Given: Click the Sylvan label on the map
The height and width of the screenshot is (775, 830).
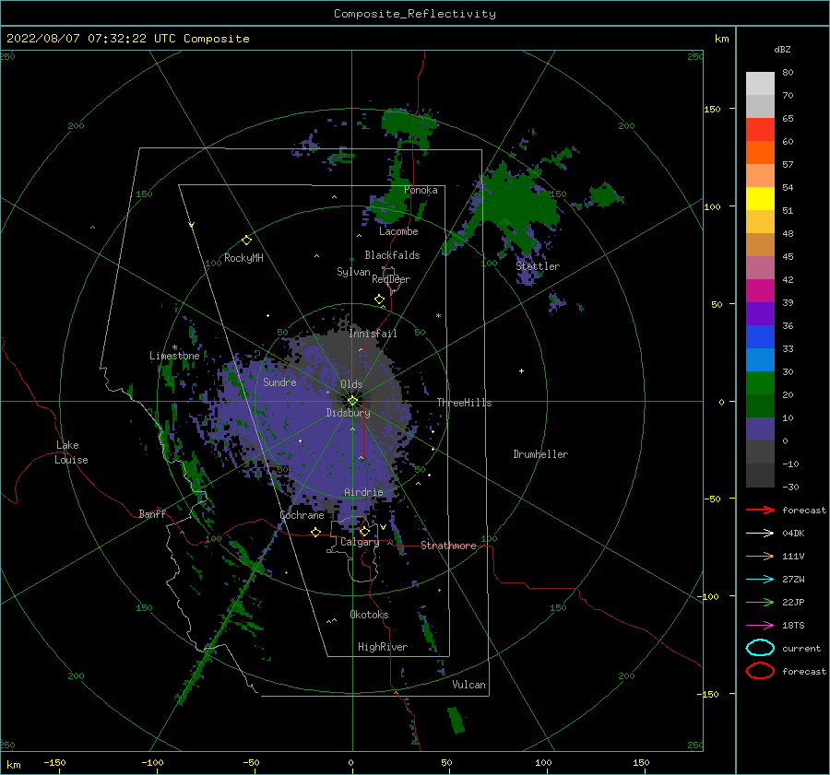Looking at the screenshot, I should click(x=353, y=272).
